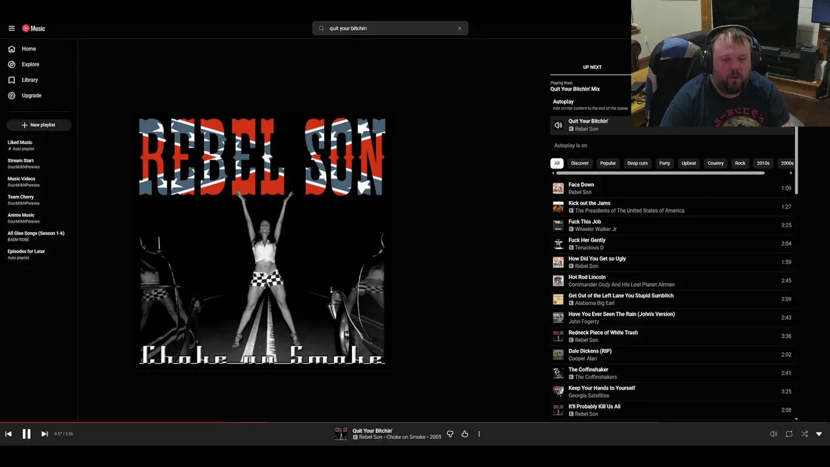Select the All filter chip
830x467 pixels.
pos(556,163)
